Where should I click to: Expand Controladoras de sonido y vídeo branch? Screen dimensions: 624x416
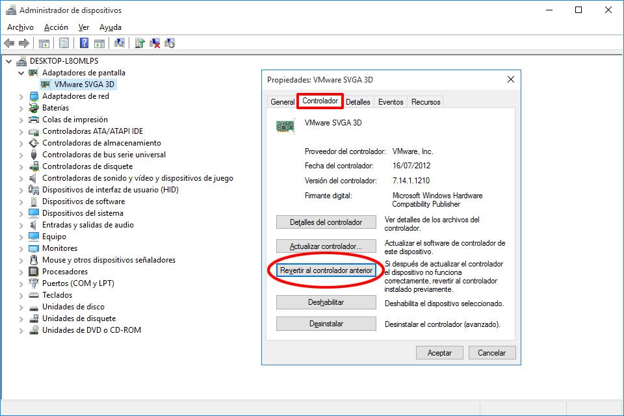coord(21,178)
